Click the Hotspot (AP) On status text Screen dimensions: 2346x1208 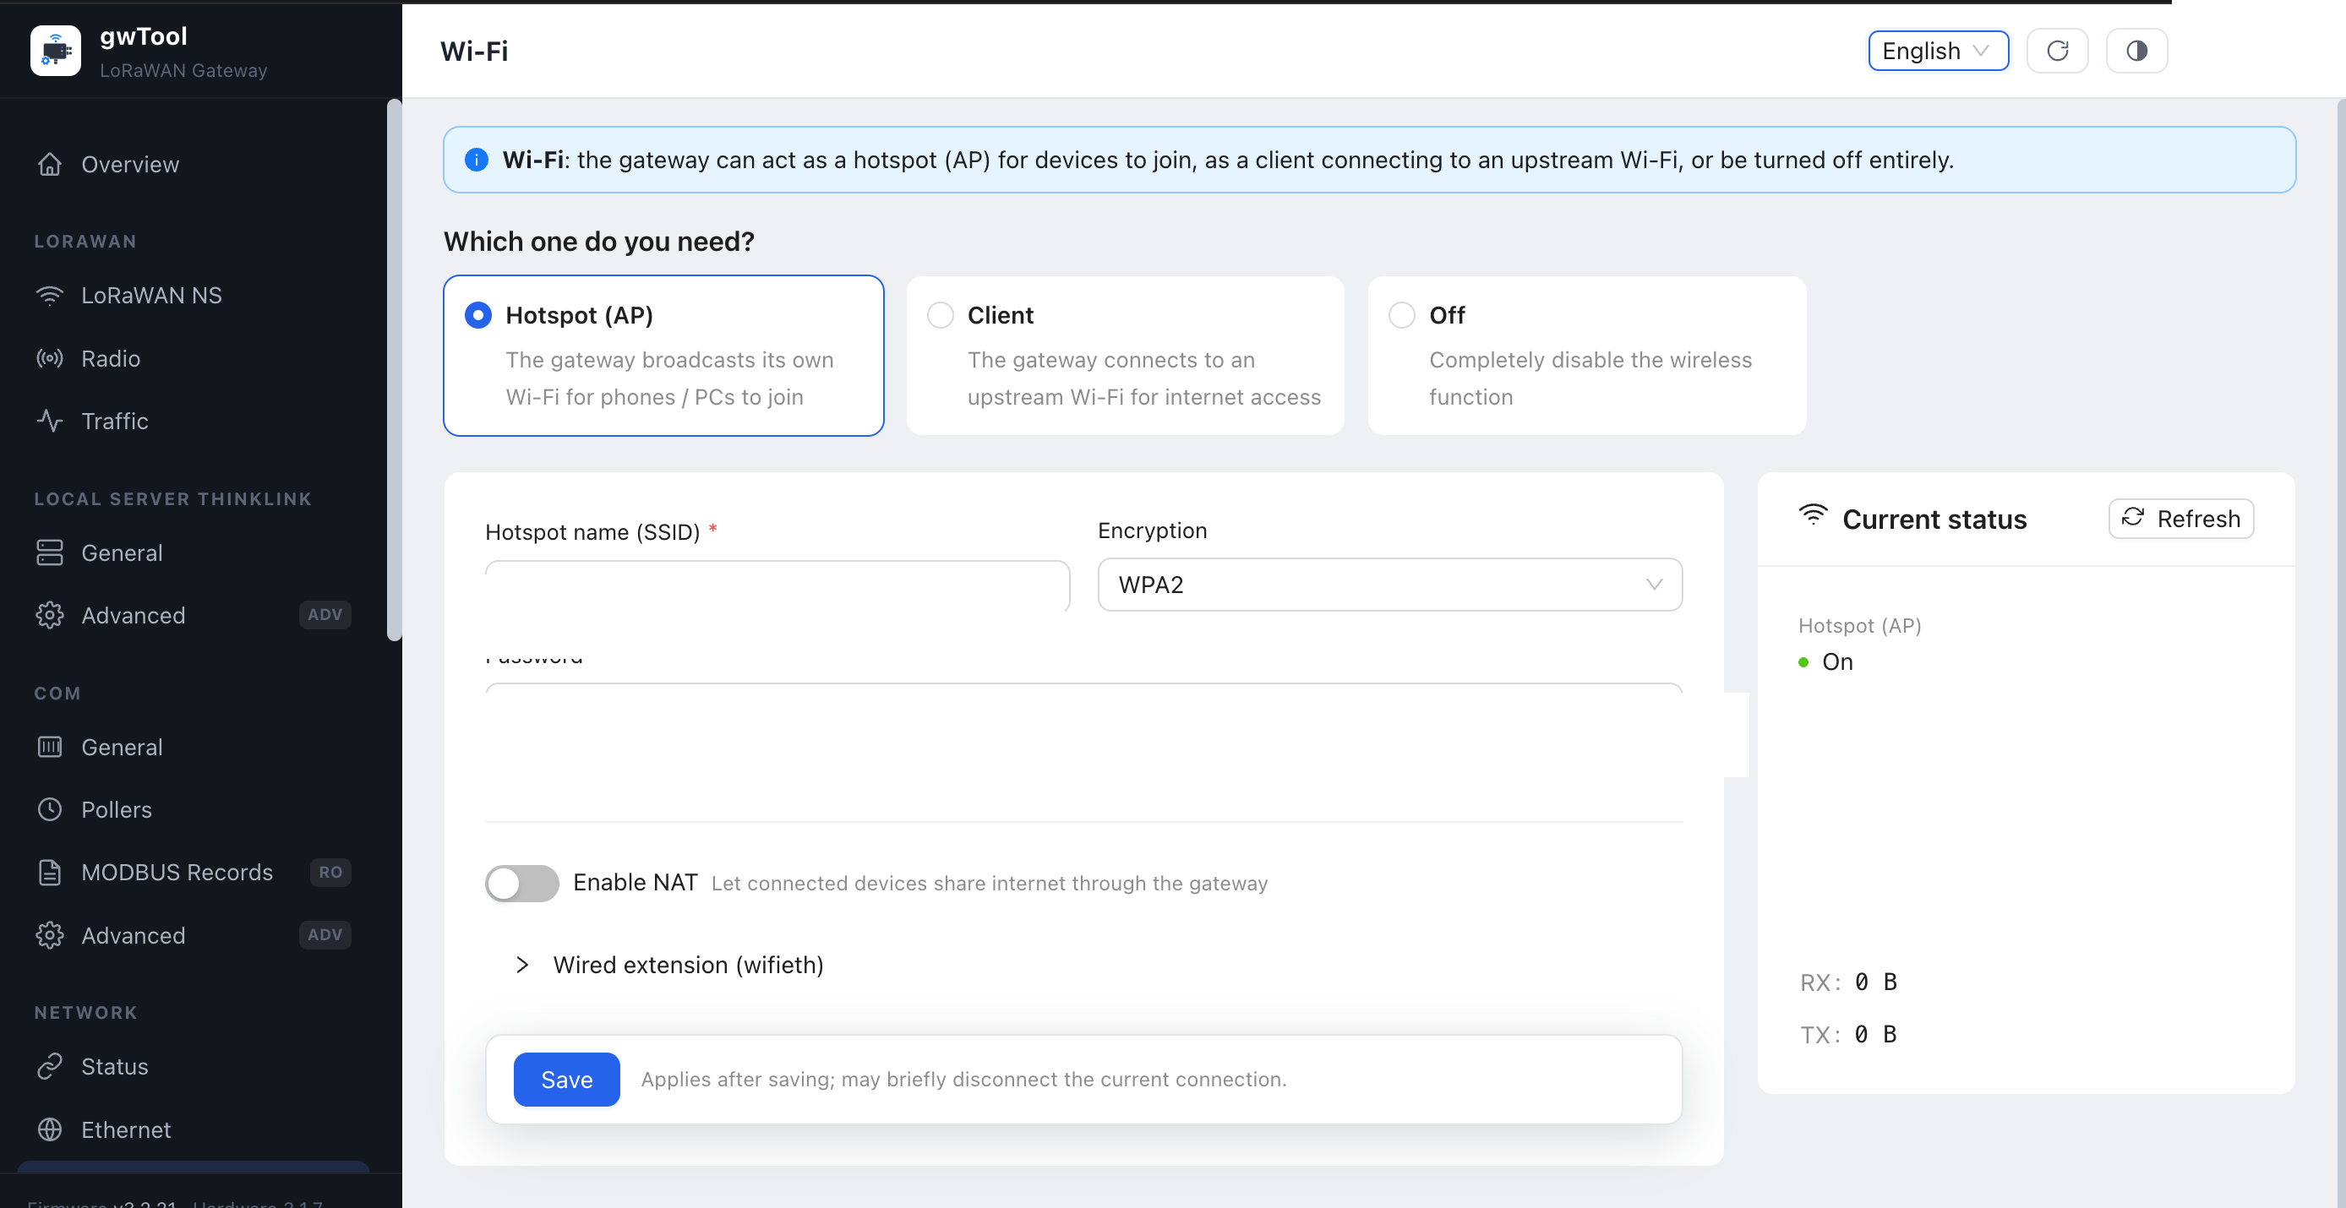(x=1837, y=661)
